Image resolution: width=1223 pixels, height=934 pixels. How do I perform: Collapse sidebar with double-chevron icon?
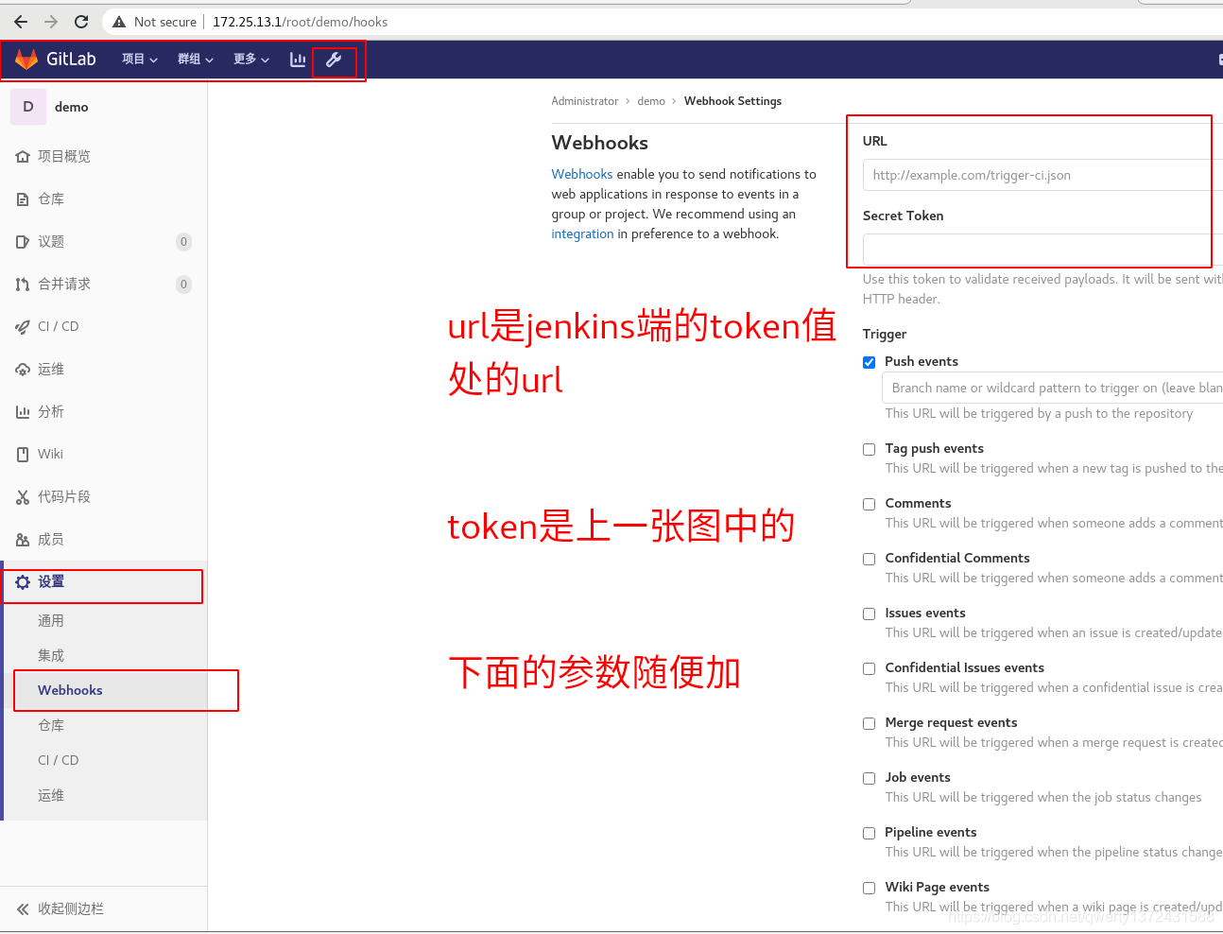click(x=23, y=909)
